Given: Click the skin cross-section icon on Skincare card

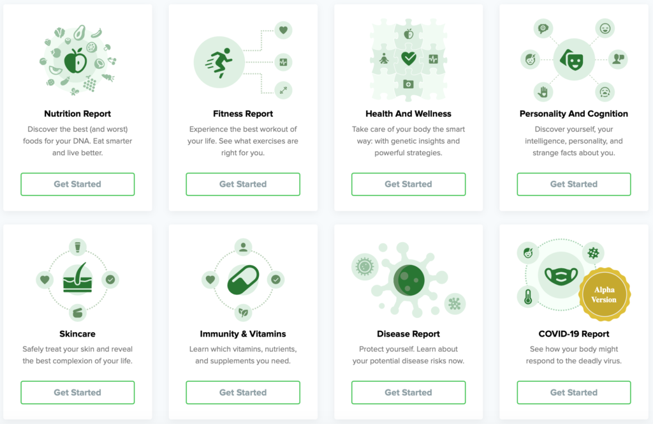Looking at the screenshot, I should tap(77, 281).
